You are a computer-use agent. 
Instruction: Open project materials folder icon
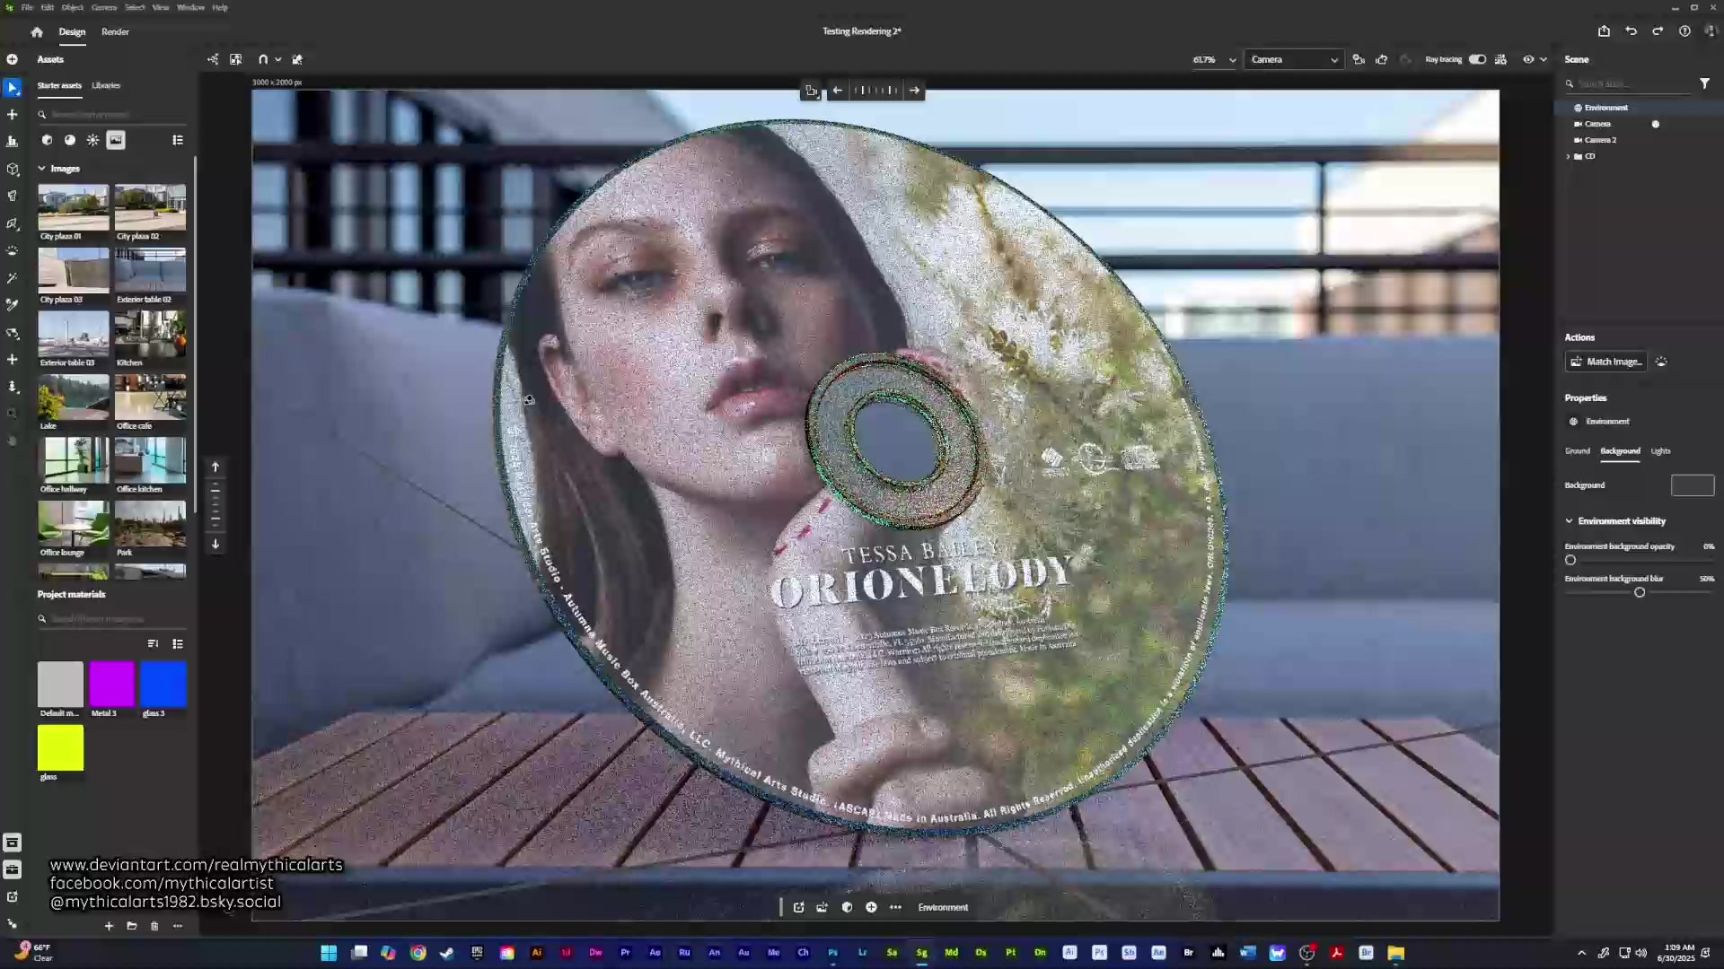132,926
